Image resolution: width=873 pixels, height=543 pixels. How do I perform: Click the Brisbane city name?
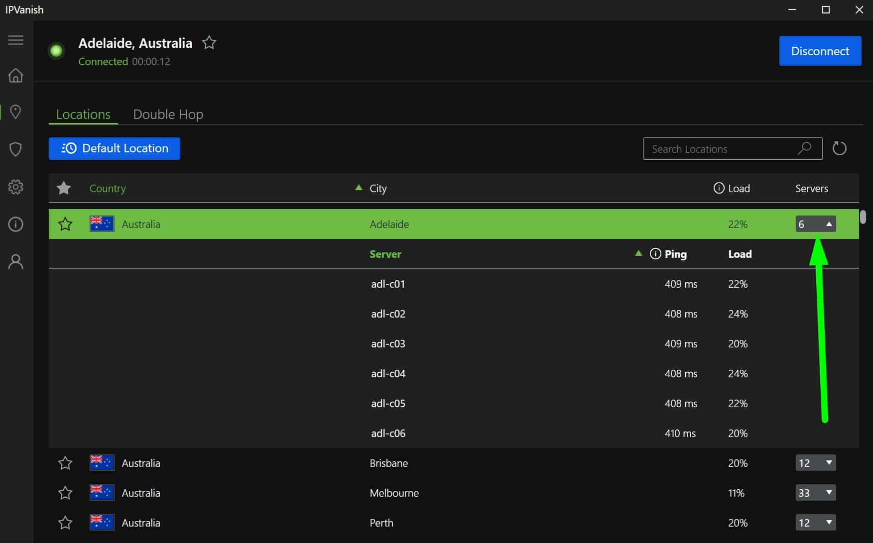(389, 463)
